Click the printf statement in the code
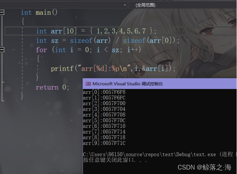The image size is (237, 174). [x=113, y=69]
